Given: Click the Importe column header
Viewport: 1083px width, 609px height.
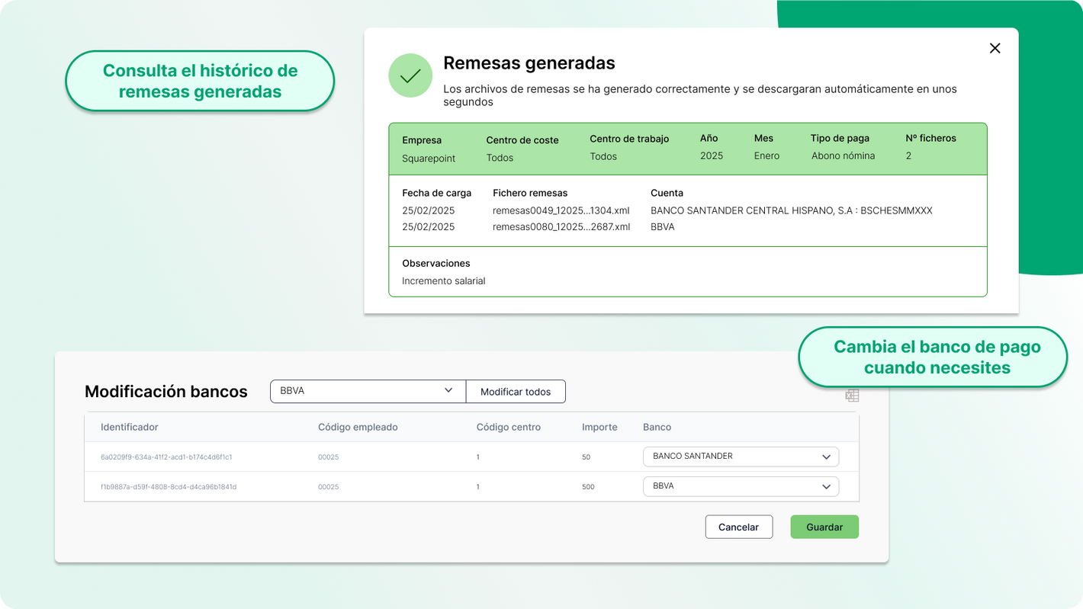Looking at the screenshot, I should 599,427.
